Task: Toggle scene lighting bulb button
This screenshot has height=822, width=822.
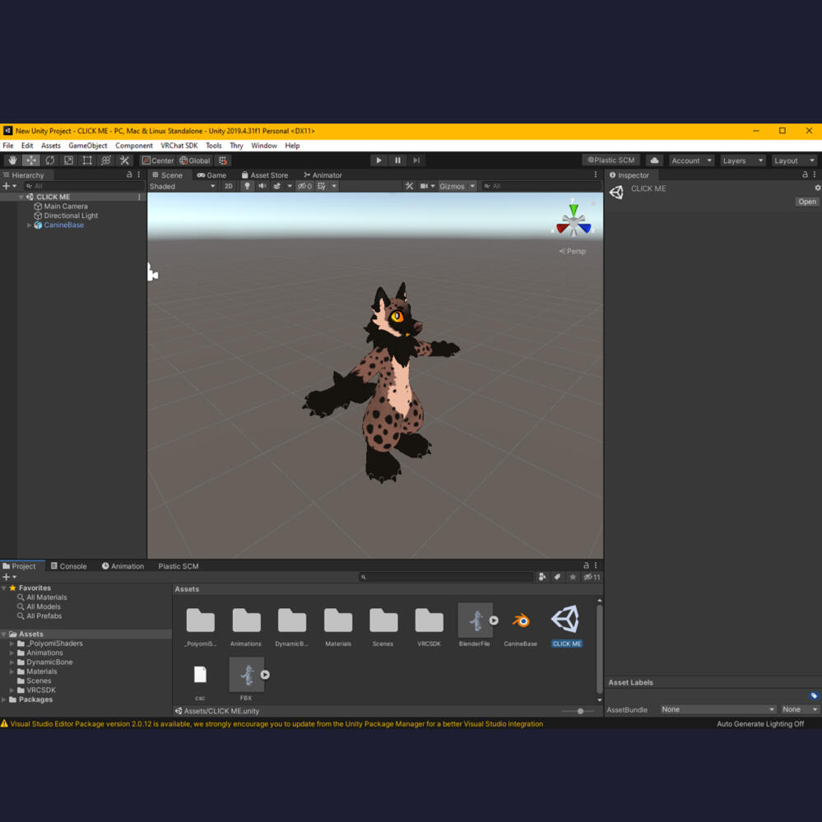Action: 247,186
